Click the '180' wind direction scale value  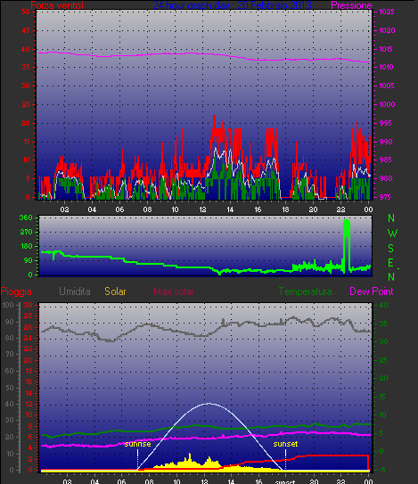click(26, 246)
